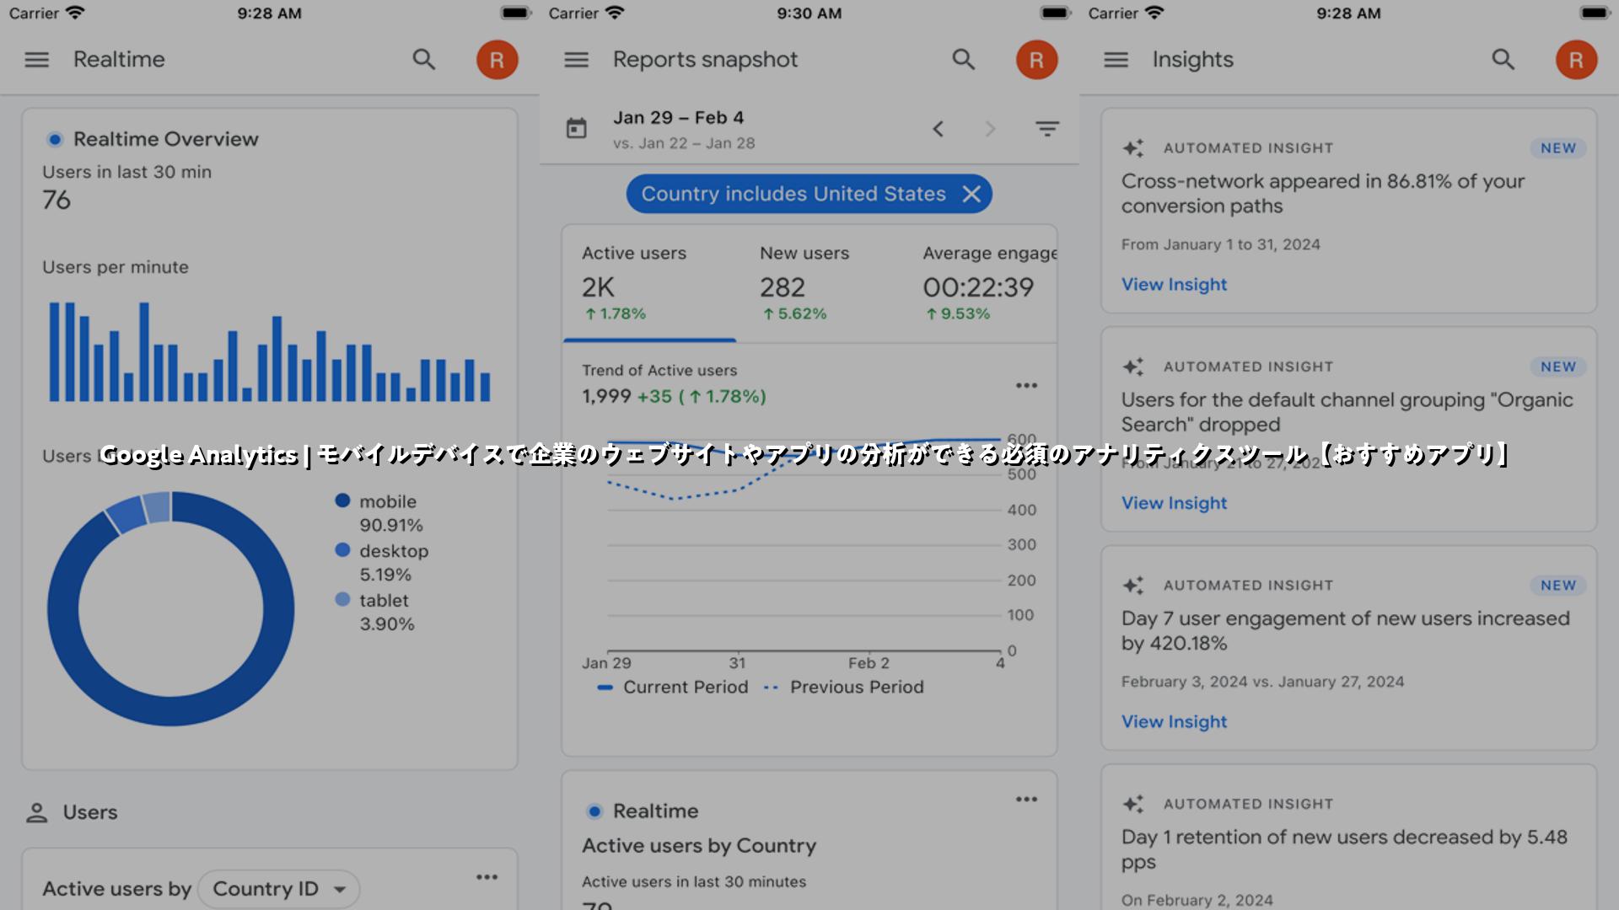The image size is (1619, 910).
Task: Click NEW badge on Day 7 engagement insight
Action: (1558, 586)
